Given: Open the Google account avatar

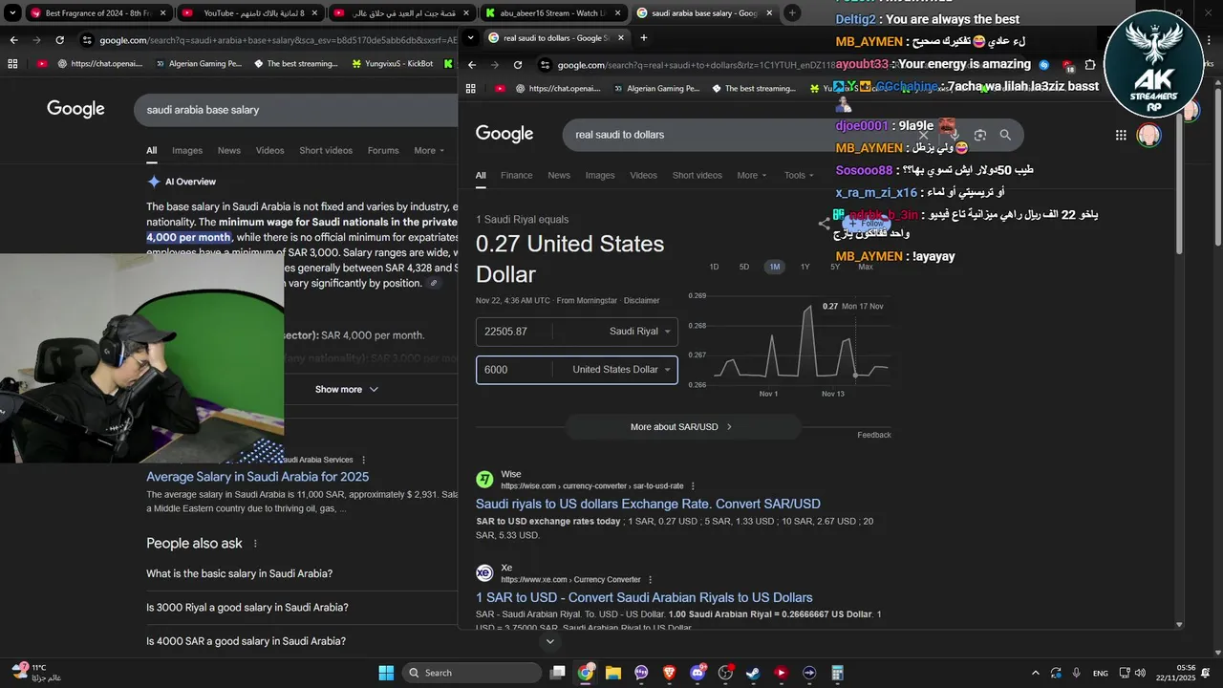Looking at the screenshot, I should tap(1148, 135).
